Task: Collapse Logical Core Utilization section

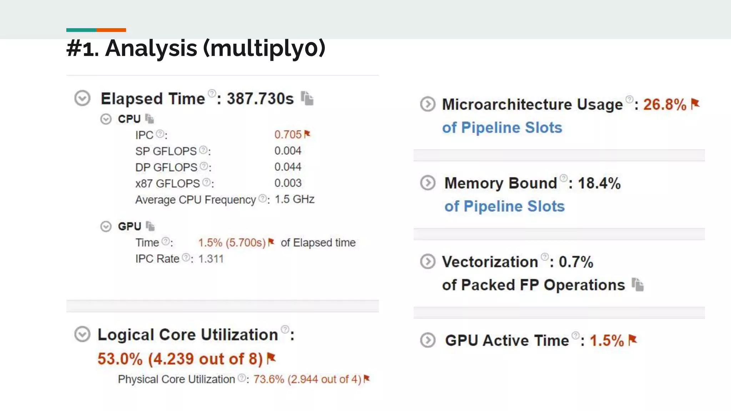Action: pyautogui.click(x=82, y=334)
